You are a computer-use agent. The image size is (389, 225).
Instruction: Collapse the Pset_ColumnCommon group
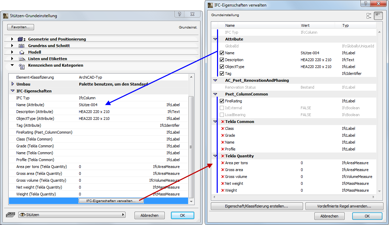pos(215,94)
